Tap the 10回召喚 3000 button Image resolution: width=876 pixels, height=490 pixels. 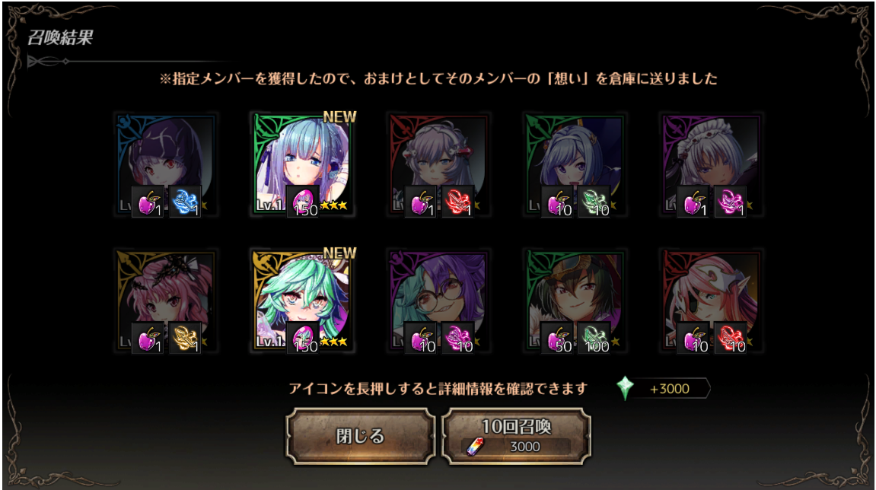[516, 436]
